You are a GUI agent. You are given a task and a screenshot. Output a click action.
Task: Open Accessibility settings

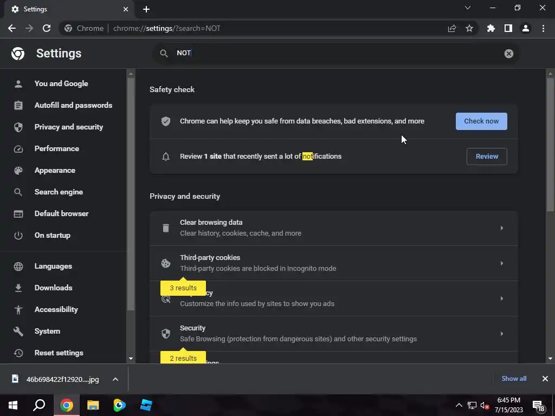pos(56,309)
